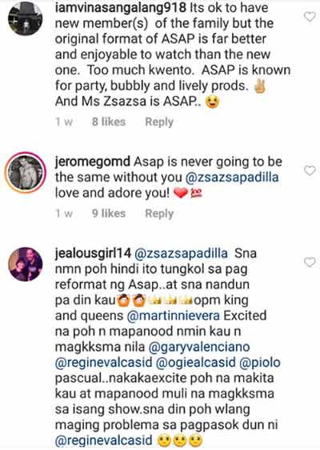
Task: View the 8 likes on first comment
Action: 109,122
